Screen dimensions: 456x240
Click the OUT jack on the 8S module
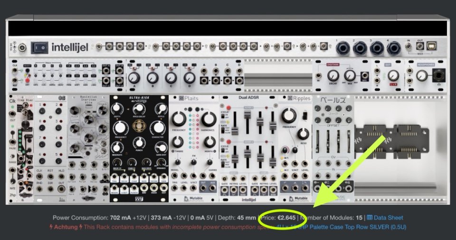[61, 189]
